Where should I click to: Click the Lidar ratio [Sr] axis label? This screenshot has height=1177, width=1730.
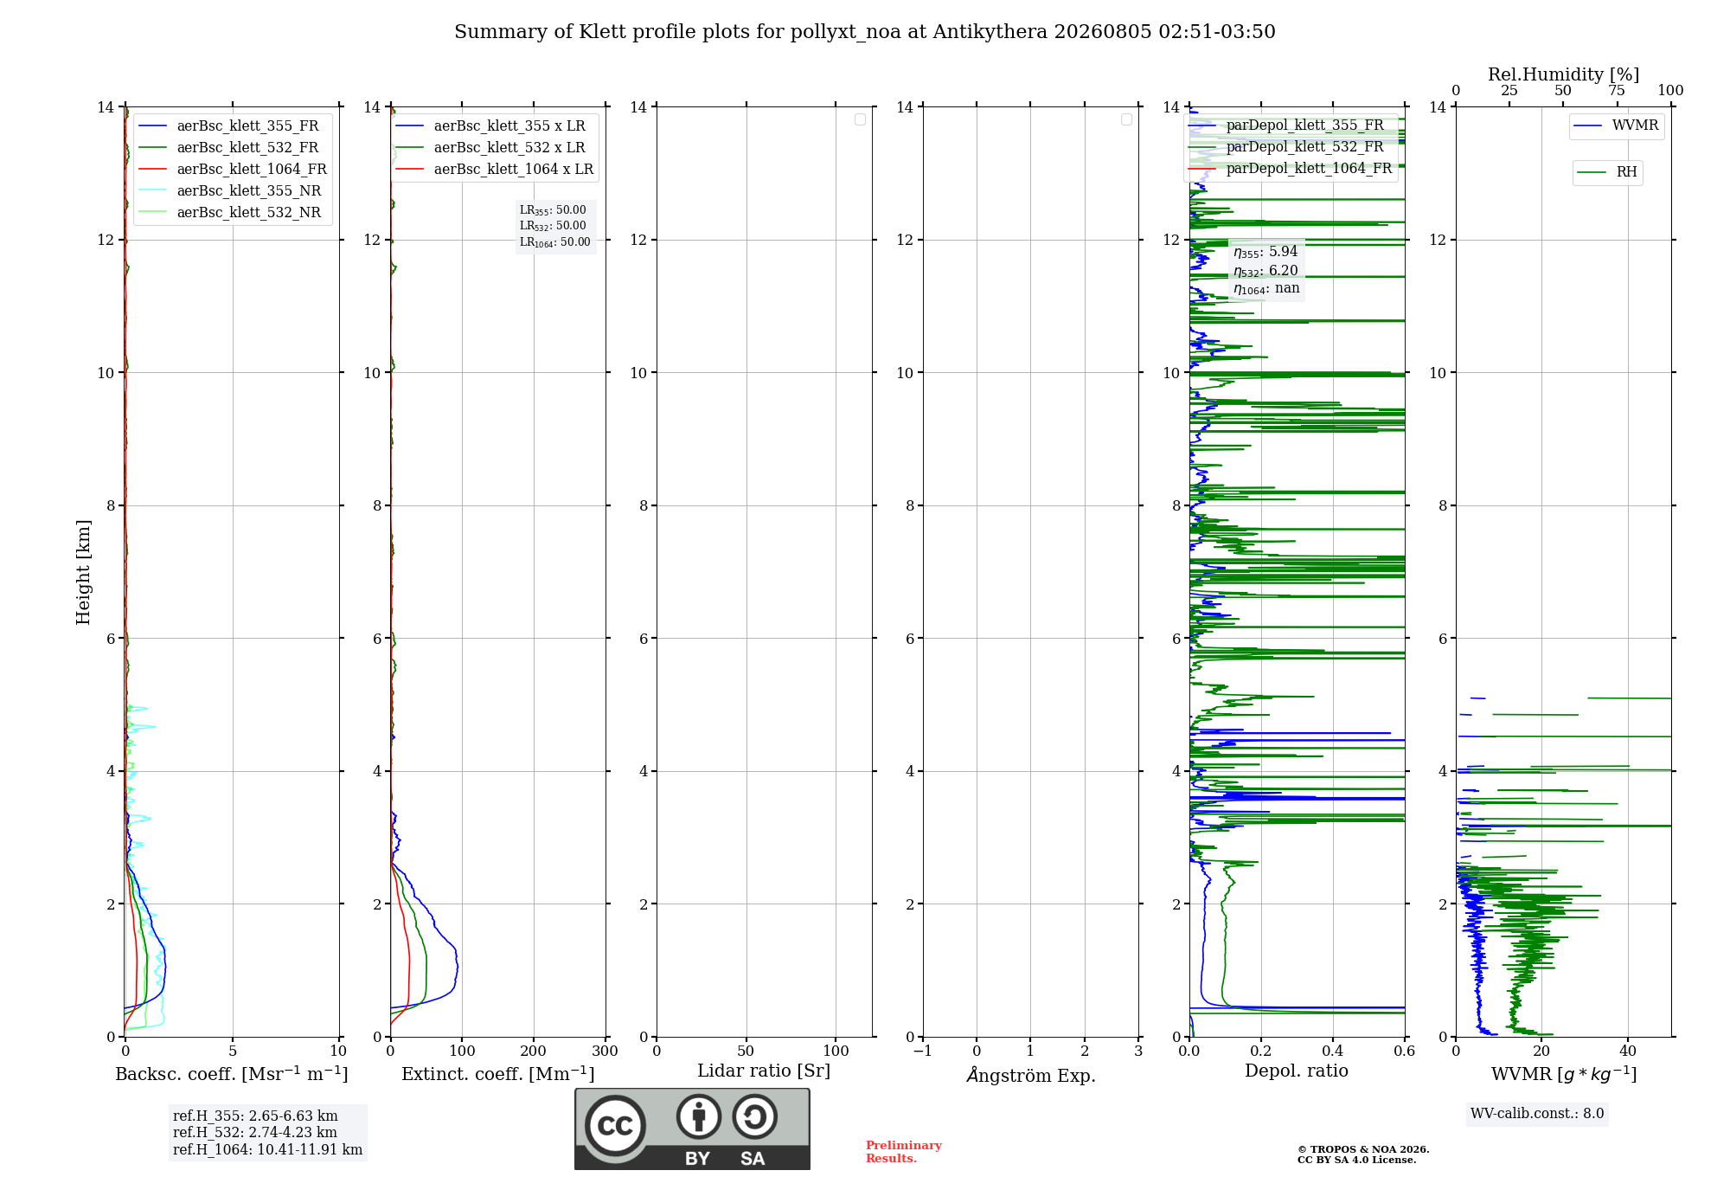[764, 1071]
